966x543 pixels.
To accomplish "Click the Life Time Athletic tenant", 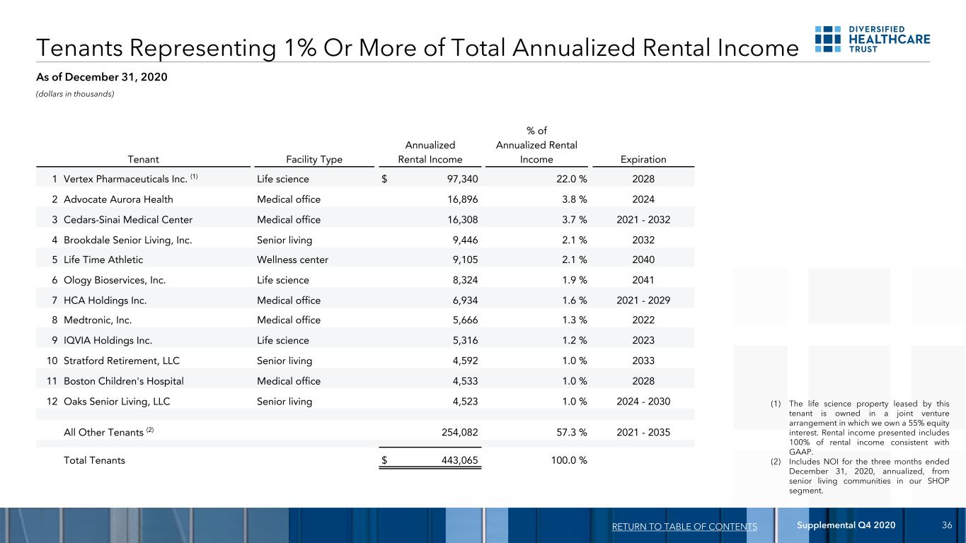I will [103, 259].
